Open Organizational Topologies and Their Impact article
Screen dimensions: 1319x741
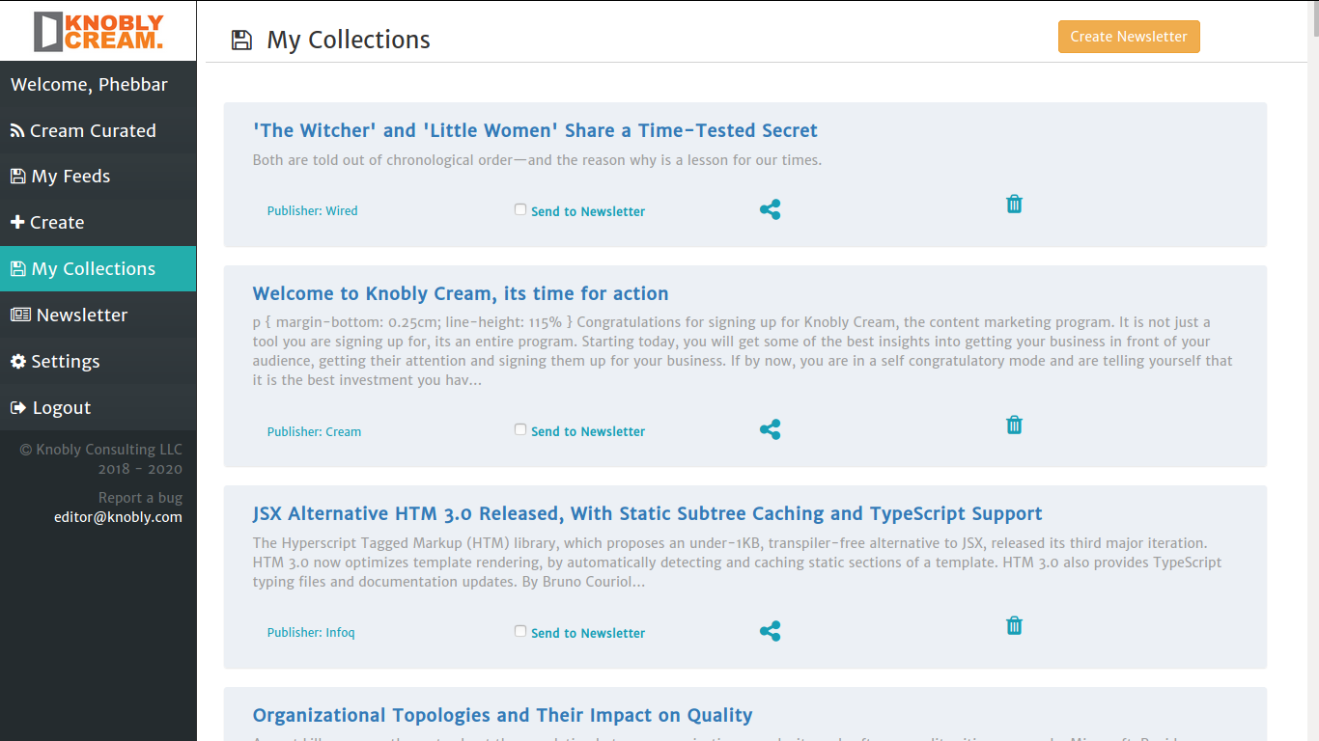tap(502, 715)
